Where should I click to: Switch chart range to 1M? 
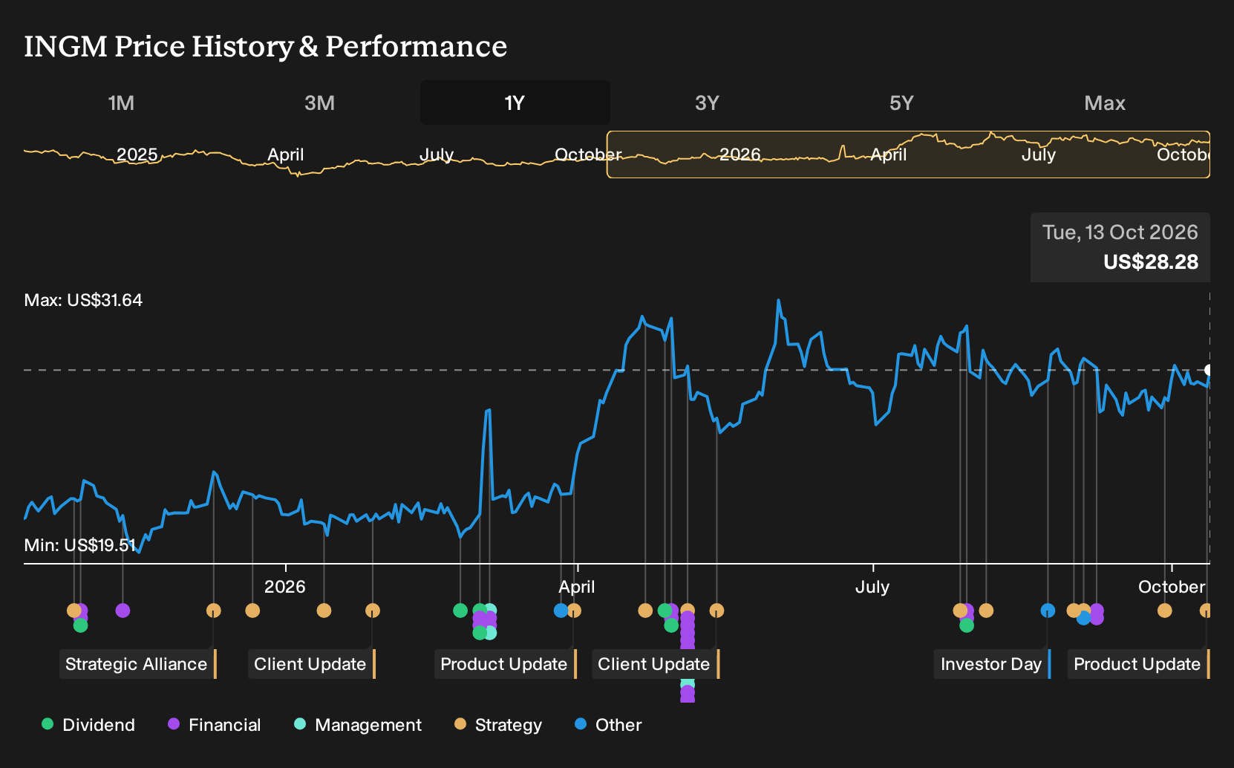coord(121,102)
